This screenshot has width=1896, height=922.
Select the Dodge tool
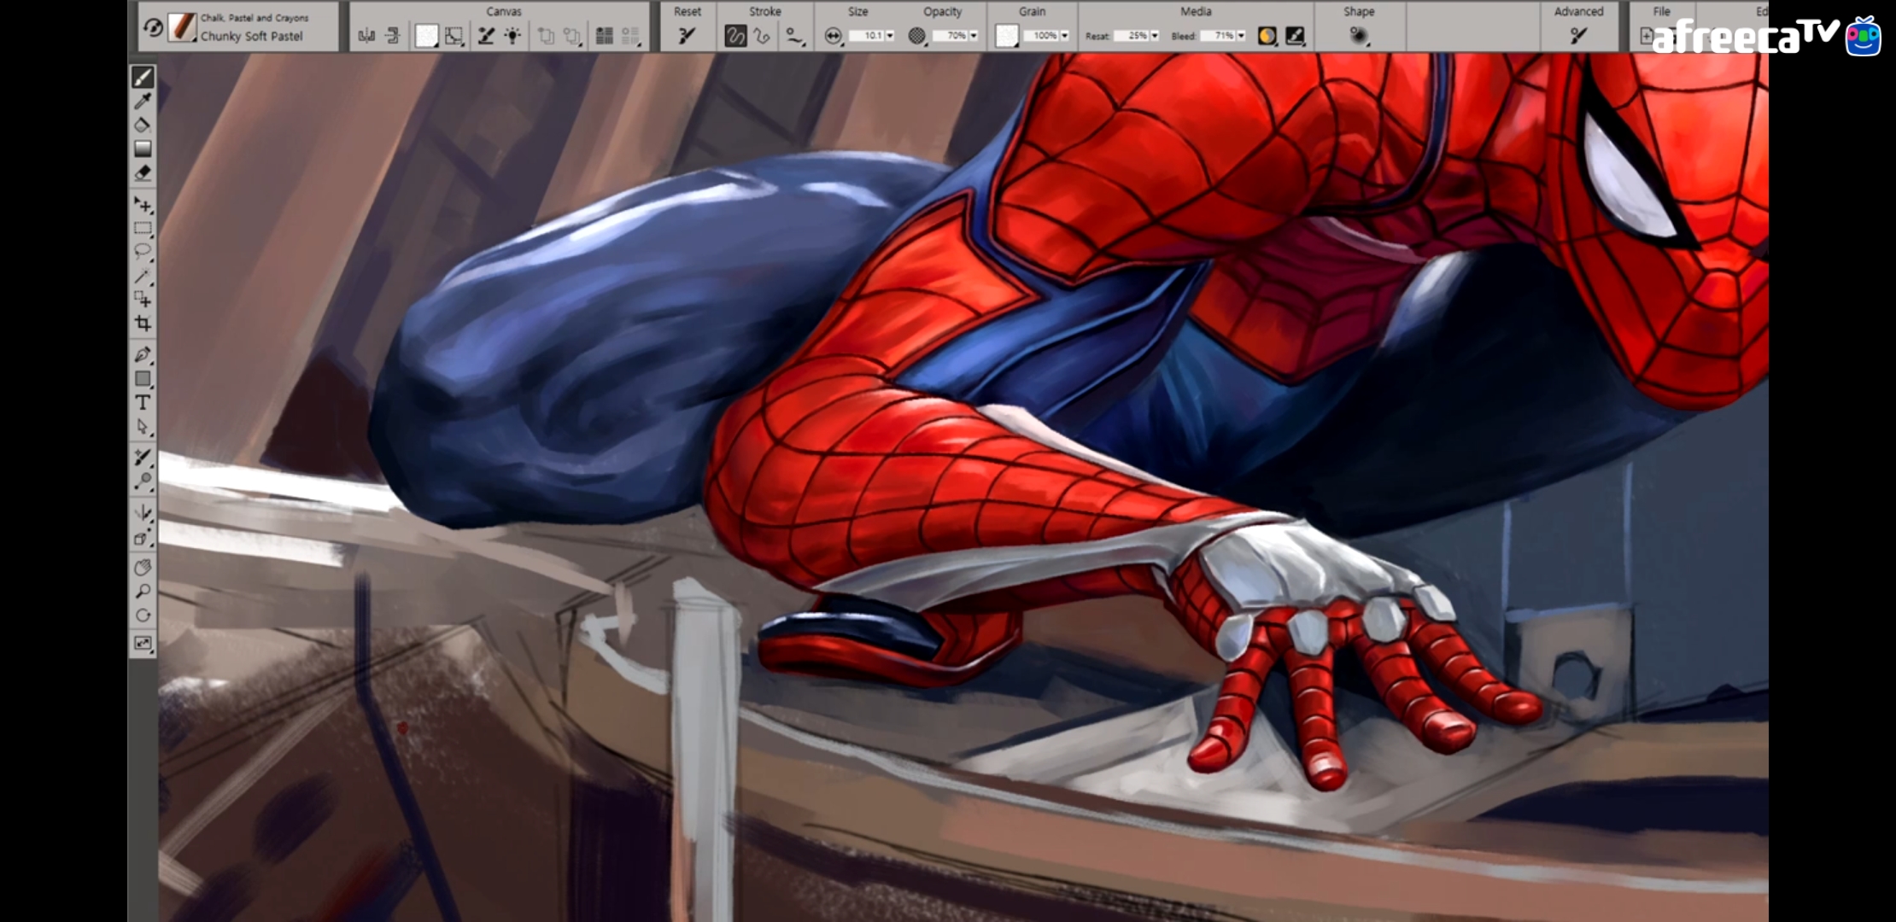[x=143, y=481]
